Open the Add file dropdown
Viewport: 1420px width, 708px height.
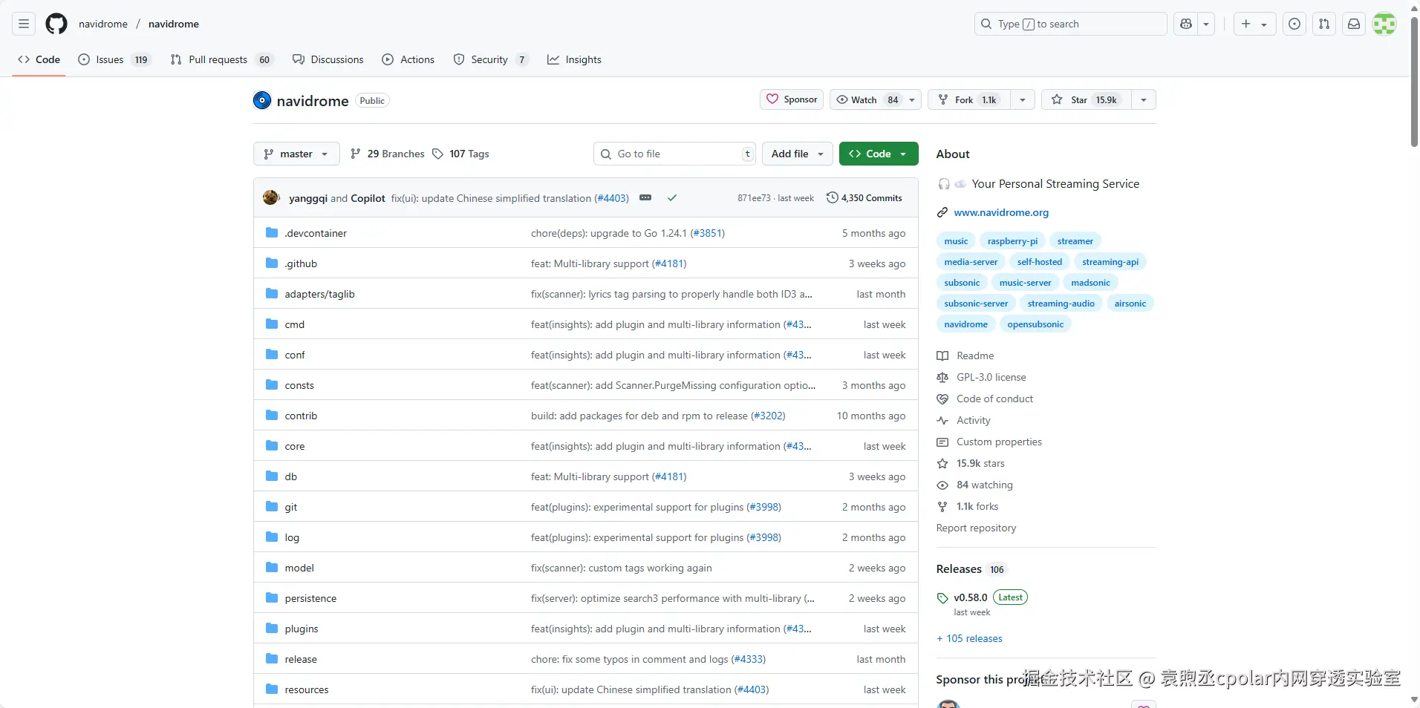point(797,154)
